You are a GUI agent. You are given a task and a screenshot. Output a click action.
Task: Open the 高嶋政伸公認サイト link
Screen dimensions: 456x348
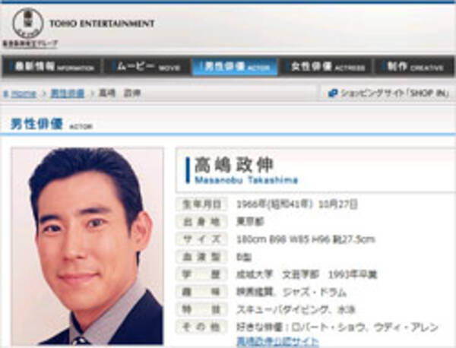click(x=277, y=341)
